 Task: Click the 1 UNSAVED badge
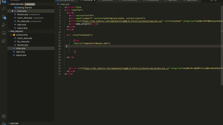point(30,4)
